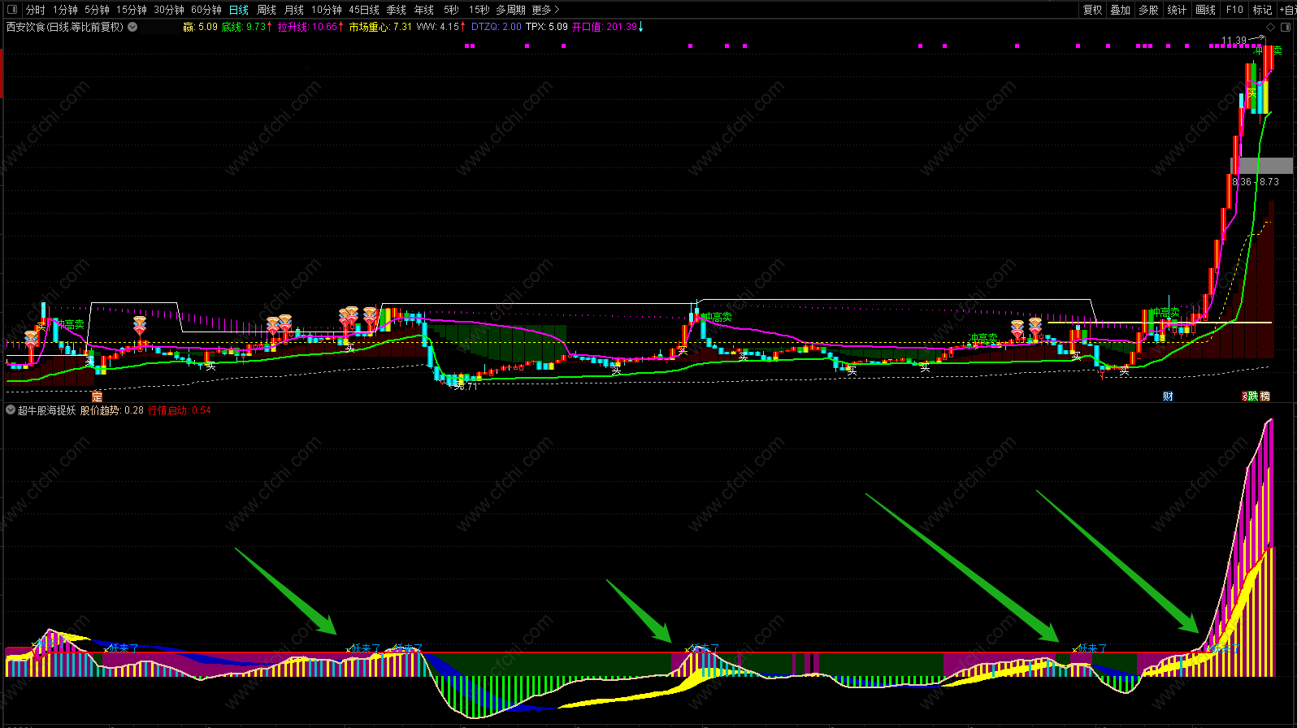Click the 西安饮食 stock title

[x=65, y=27]
